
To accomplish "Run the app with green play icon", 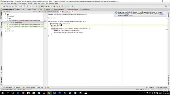I will pos(46,6).
